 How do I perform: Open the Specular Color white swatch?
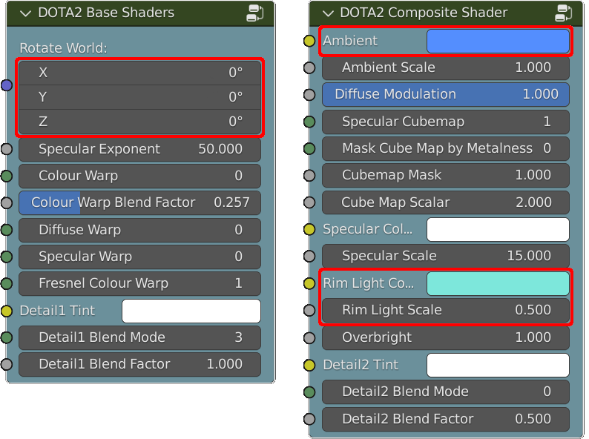coord(498,229)
